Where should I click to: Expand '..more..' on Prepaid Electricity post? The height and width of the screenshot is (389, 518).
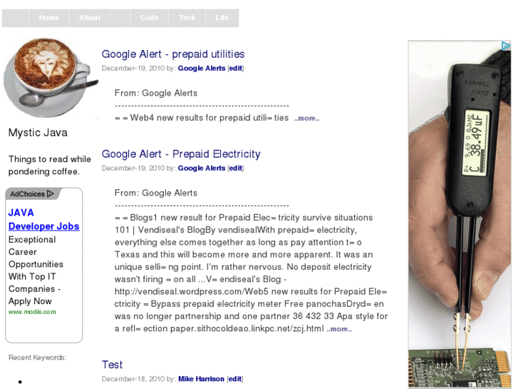[x=339, y=329]
